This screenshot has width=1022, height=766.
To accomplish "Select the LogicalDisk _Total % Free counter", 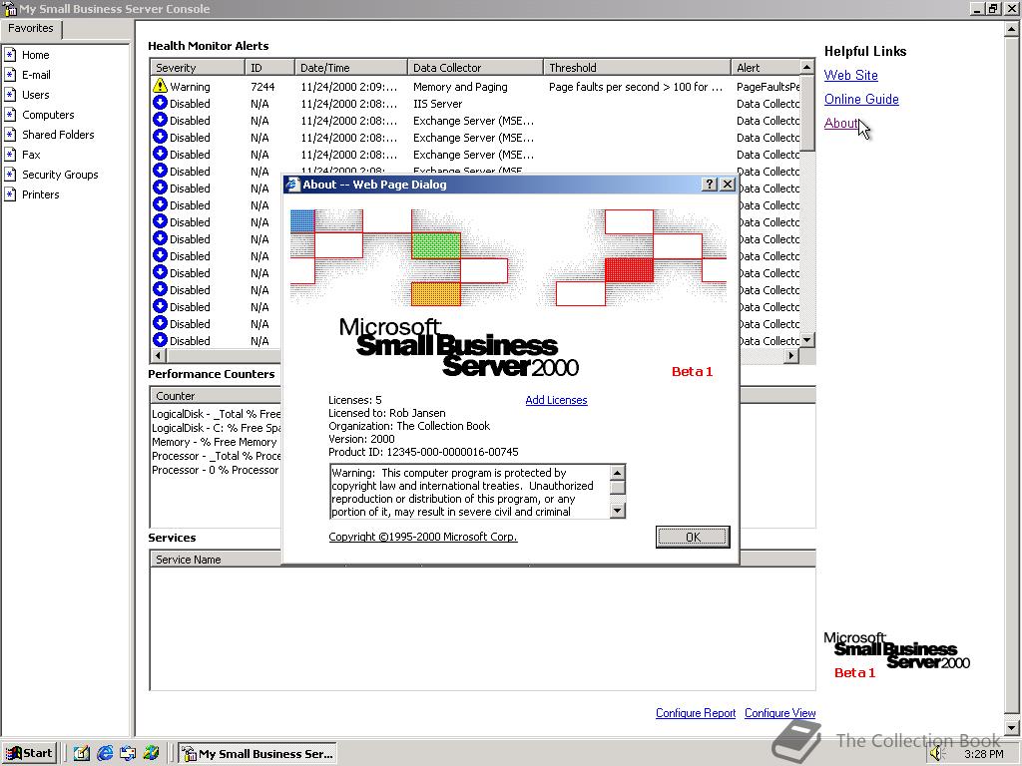I will pos(216,414).
